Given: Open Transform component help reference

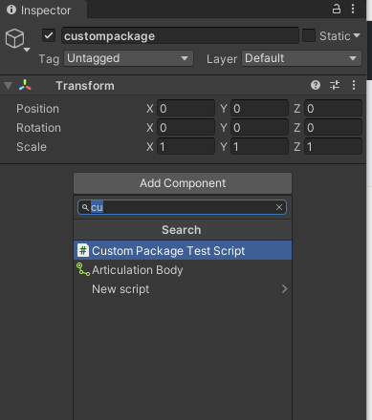Looking at the screenshot, I should pos(316,85).
